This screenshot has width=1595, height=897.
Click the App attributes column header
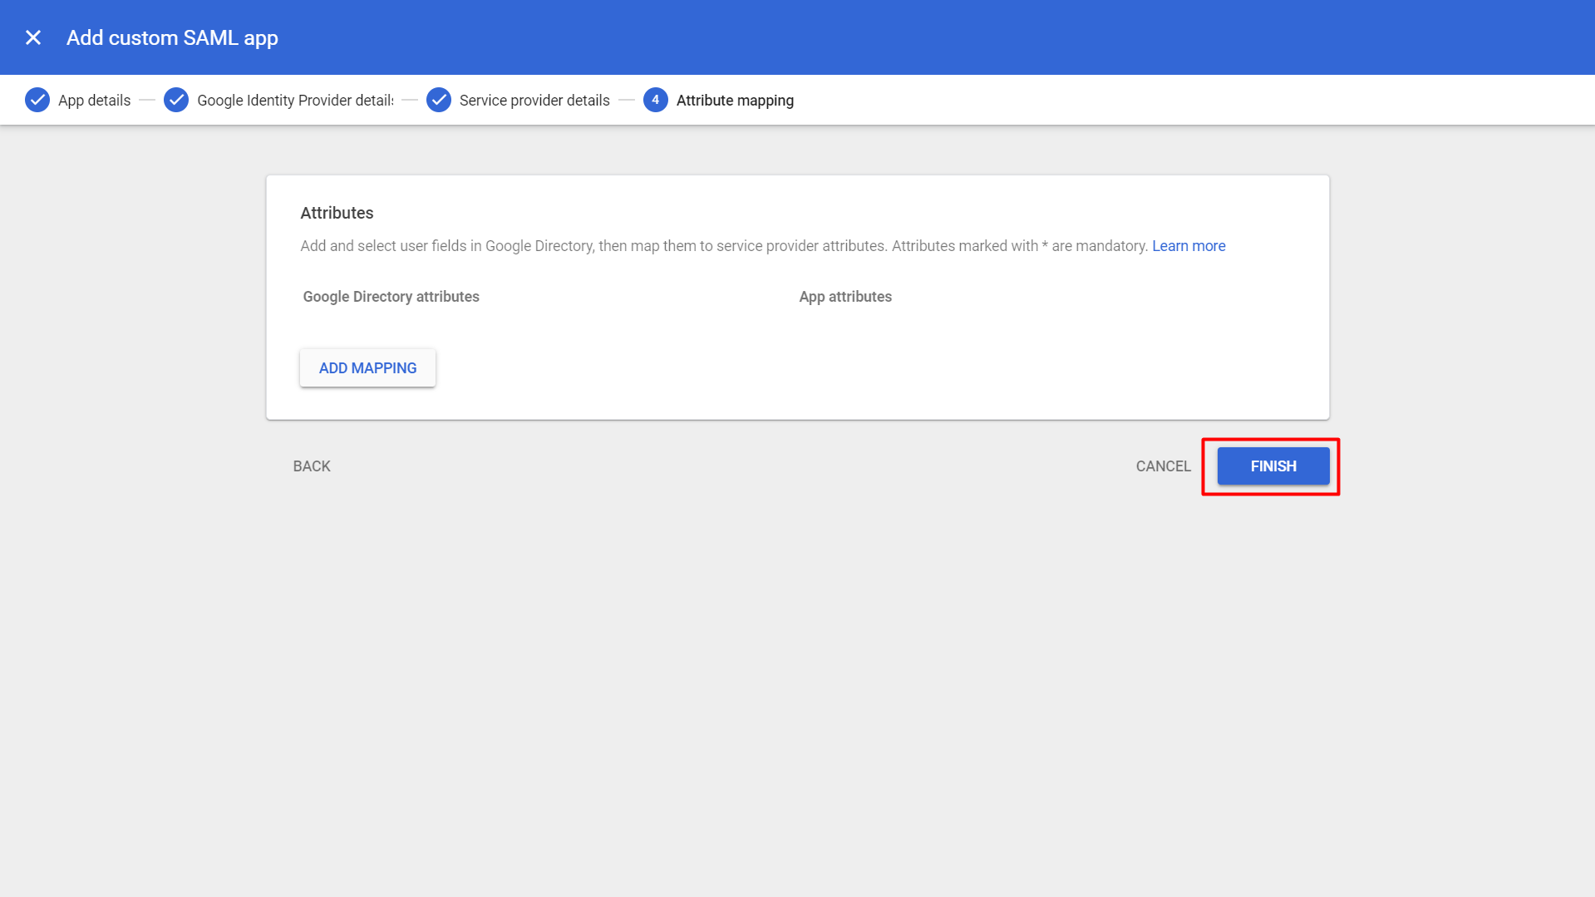pyautogui.click(x=845, y=297)
